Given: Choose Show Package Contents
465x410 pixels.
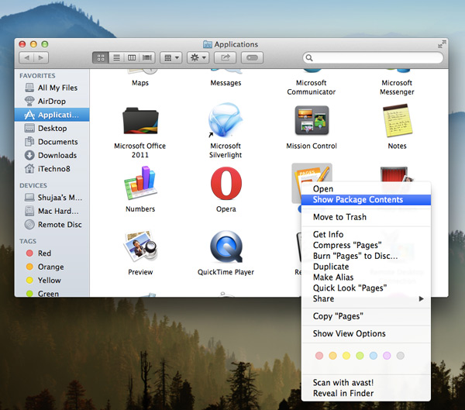Looking at the screenshot, I should pyautogui.click(x=366, y=200).
